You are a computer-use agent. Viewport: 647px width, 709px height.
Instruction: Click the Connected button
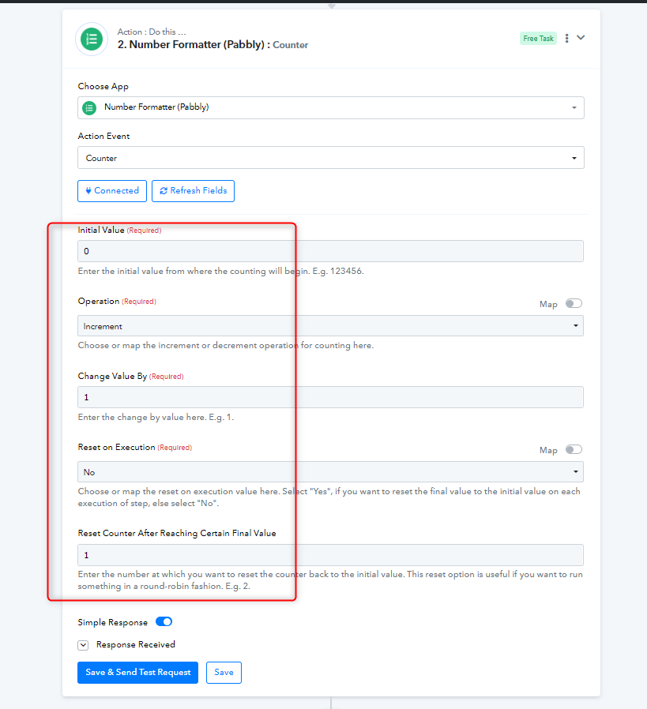[112, 191]
